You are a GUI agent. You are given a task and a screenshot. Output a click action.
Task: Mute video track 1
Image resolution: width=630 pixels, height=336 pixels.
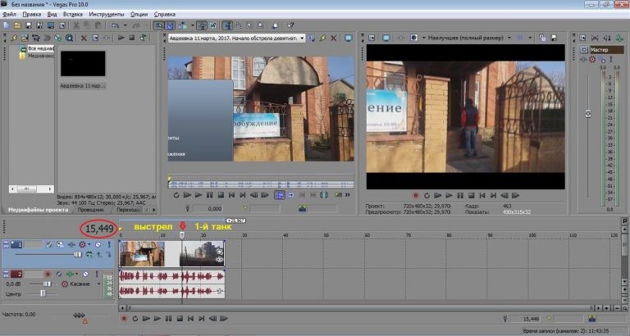97,245
